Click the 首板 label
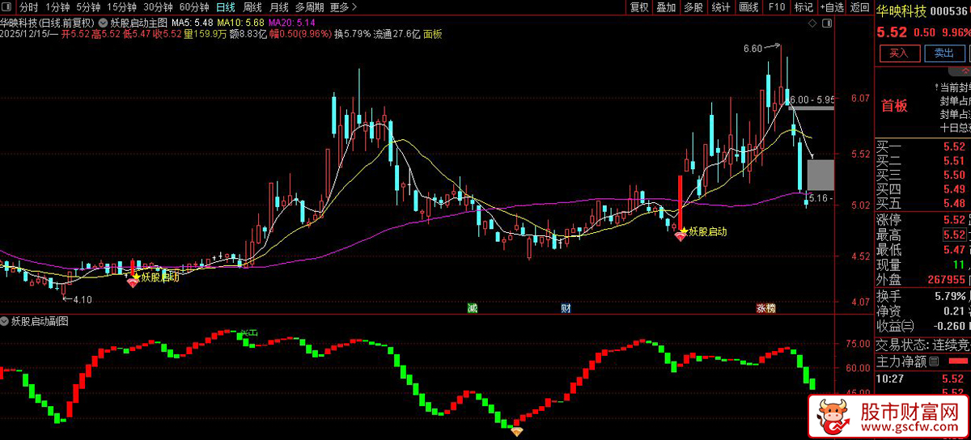Image resolution: width=971 pixels, height=440 pixels. pyautogui.click(x=894, y=105)
